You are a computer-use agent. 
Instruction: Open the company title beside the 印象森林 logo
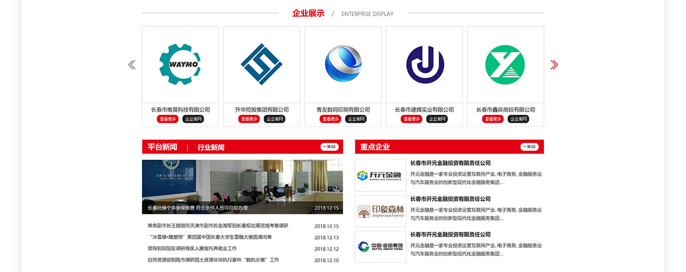[451, 199]
